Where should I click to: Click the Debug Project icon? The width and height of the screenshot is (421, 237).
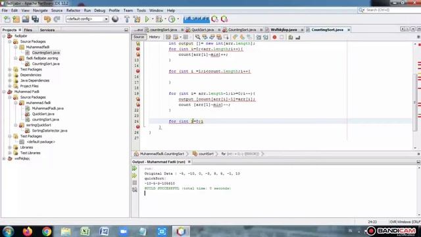pos(159,19)
